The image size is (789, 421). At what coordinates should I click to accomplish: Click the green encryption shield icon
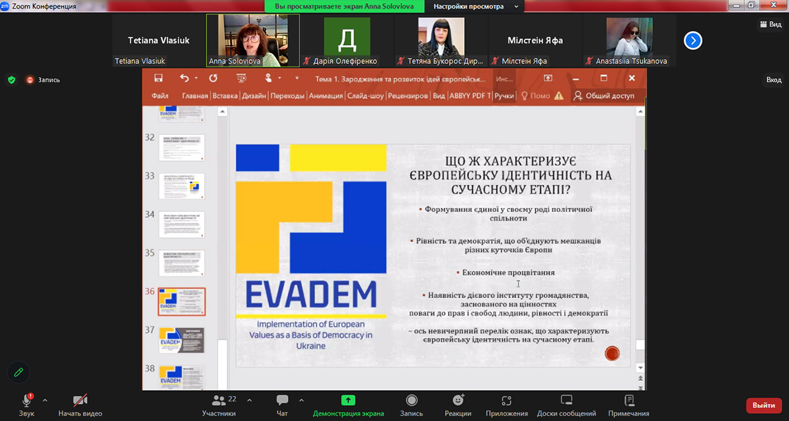point(11,80)
